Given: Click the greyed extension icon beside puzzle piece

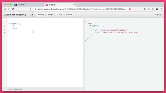Looking at the screenshot, I should click(x=153, y=9).
